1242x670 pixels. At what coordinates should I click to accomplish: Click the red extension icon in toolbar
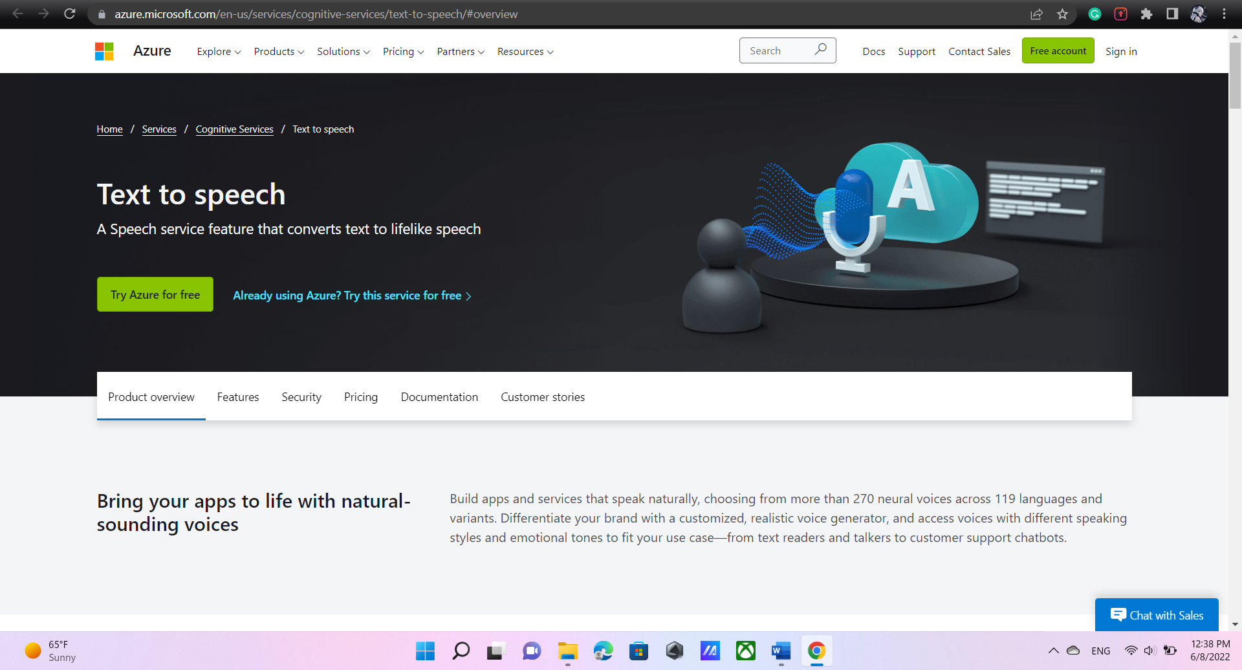(x=1120, y=14)
